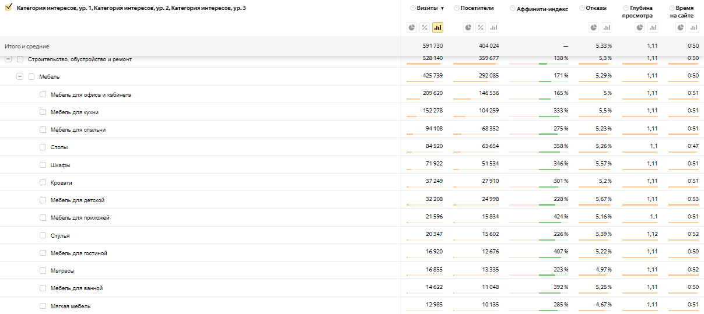Open help icon next to Аффинити-индекс
This screenshot has height=314, width=704.
tap(512, 9)
